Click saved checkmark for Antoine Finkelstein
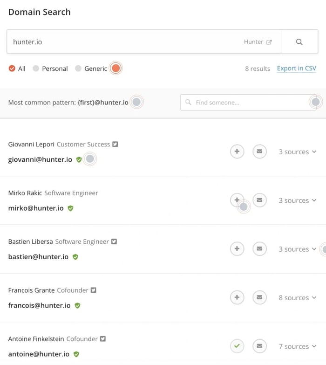Image resolution: width=326 pixels, height=365 pixels. click(237, 346)
